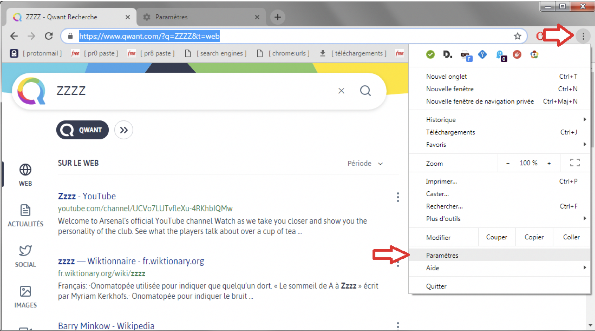595x331 pixels.
Task: Click the Qwant logo in search bar
Action: tap(31, 91)
